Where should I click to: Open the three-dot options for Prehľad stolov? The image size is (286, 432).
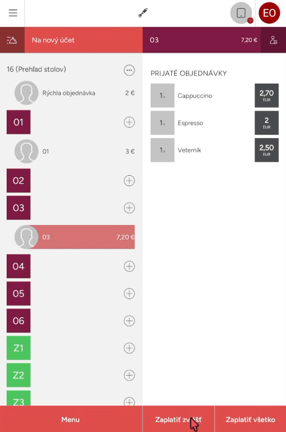pos(129,70)
